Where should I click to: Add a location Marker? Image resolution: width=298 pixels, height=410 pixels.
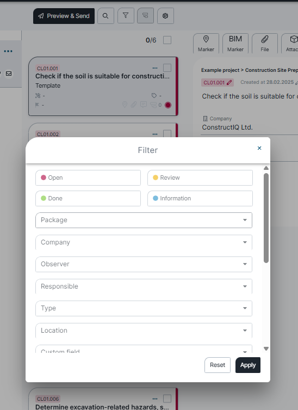(x=206, y=44)
